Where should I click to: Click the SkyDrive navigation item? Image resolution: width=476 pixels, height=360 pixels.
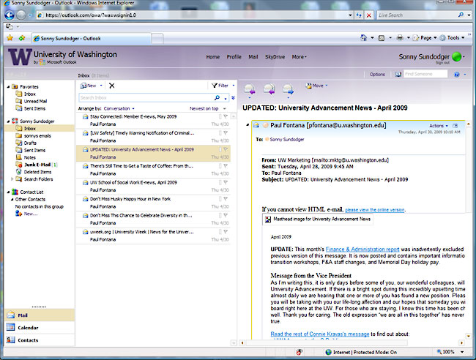click(x=275, y=57)
